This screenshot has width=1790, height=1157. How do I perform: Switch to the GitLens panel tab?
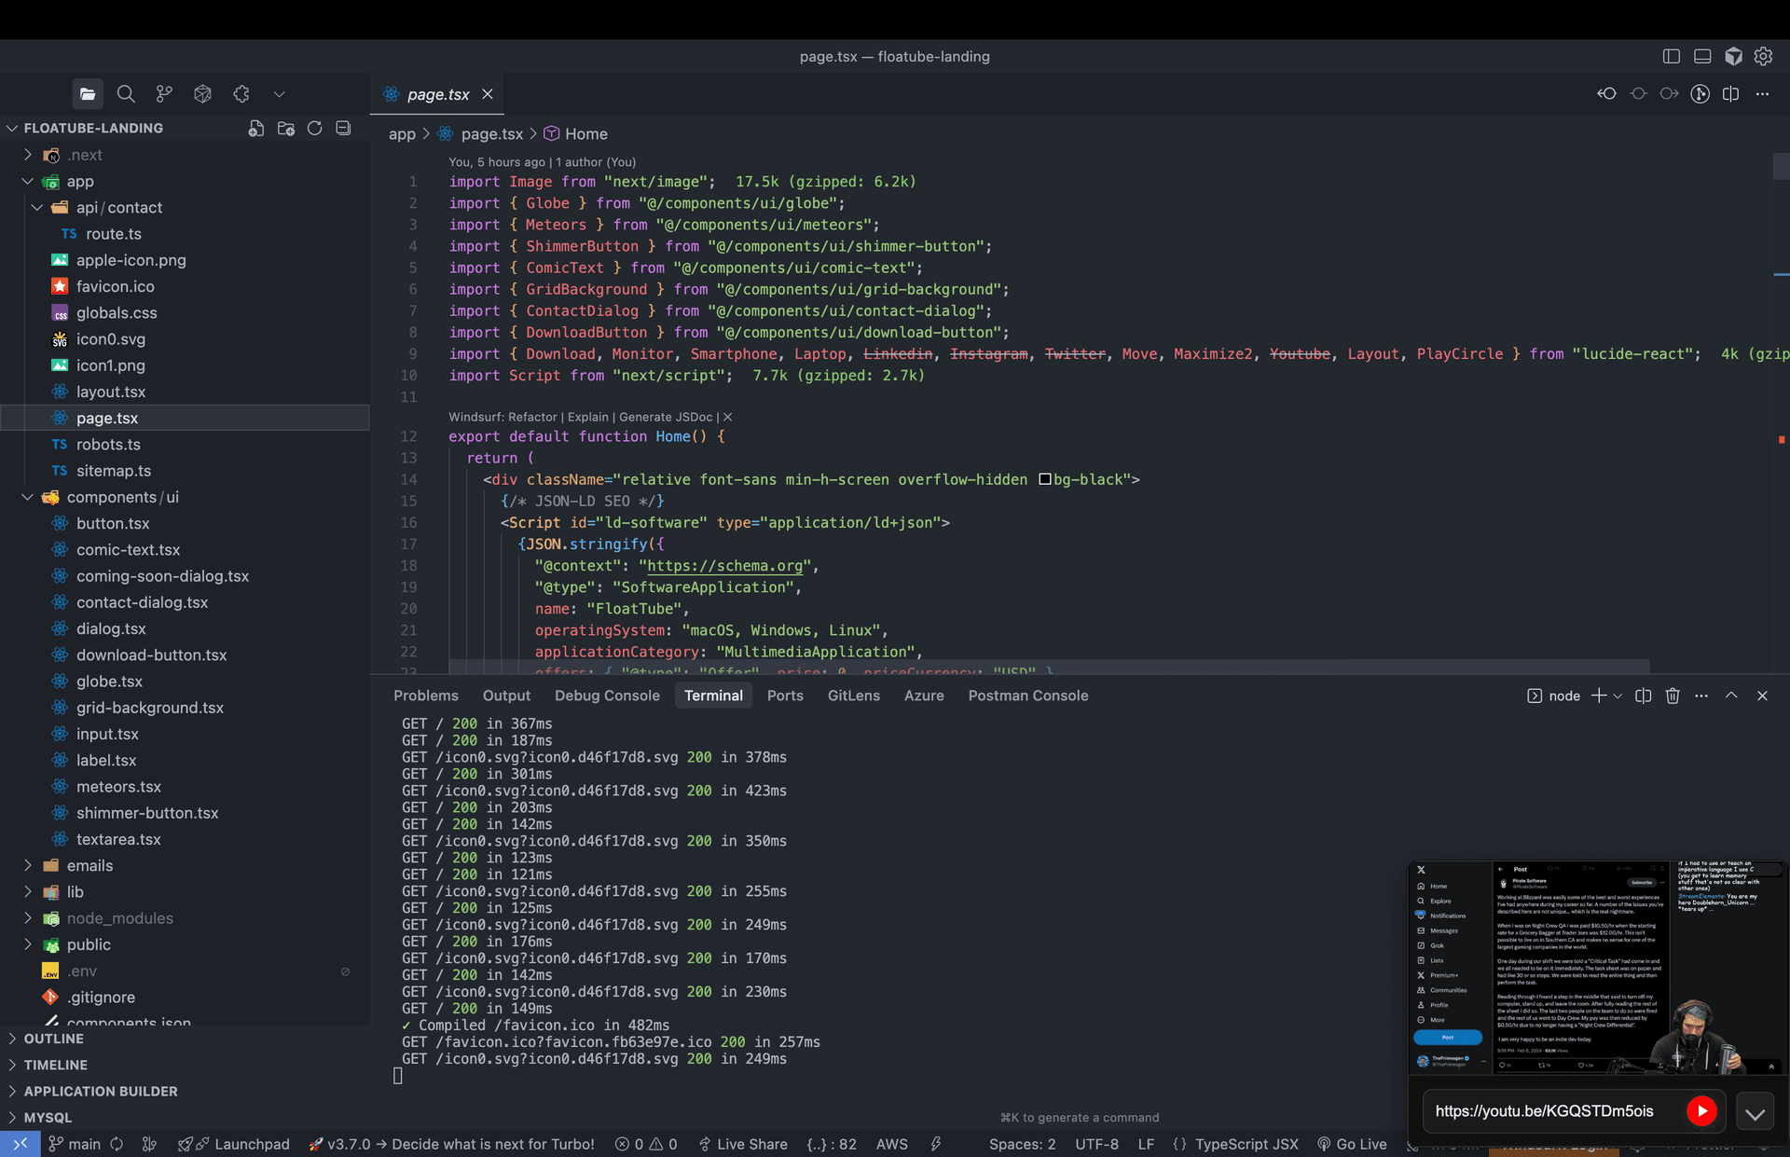(x=853, y=696)
